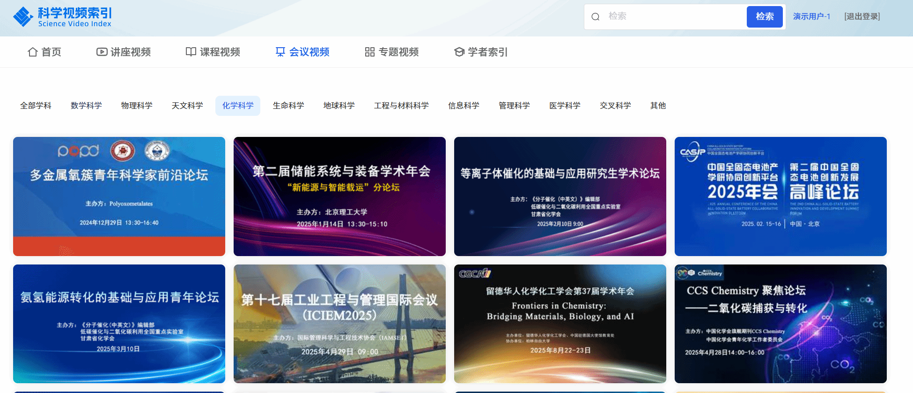
Task: Open the CCS Chemistry 聚焦论坛 video thumbnail
Action: click(780, 324)
